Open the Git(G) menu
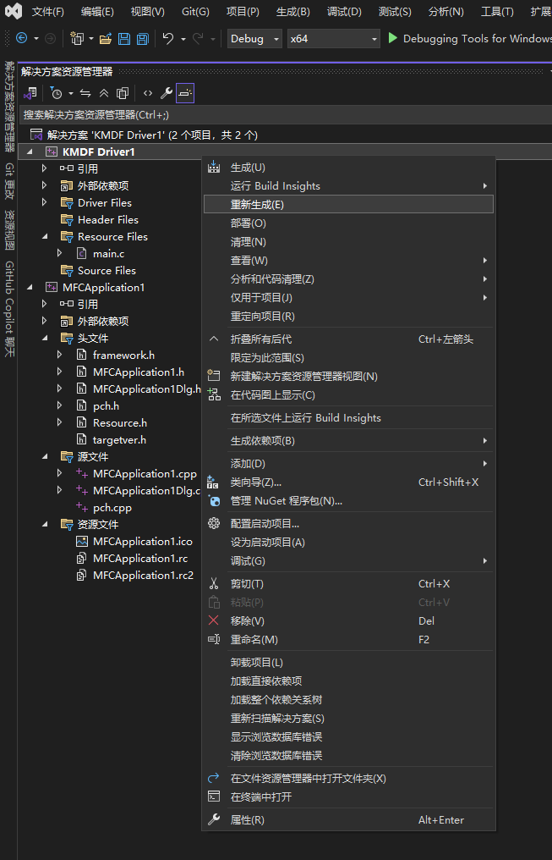The height and width of the screenshot is (860, 552). (x=195, y=12)
